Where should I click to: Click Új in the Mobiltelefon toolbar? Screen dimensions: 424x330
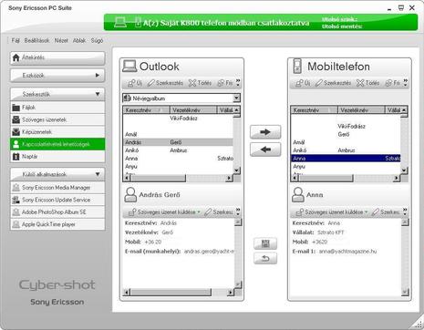coord(303,83)
